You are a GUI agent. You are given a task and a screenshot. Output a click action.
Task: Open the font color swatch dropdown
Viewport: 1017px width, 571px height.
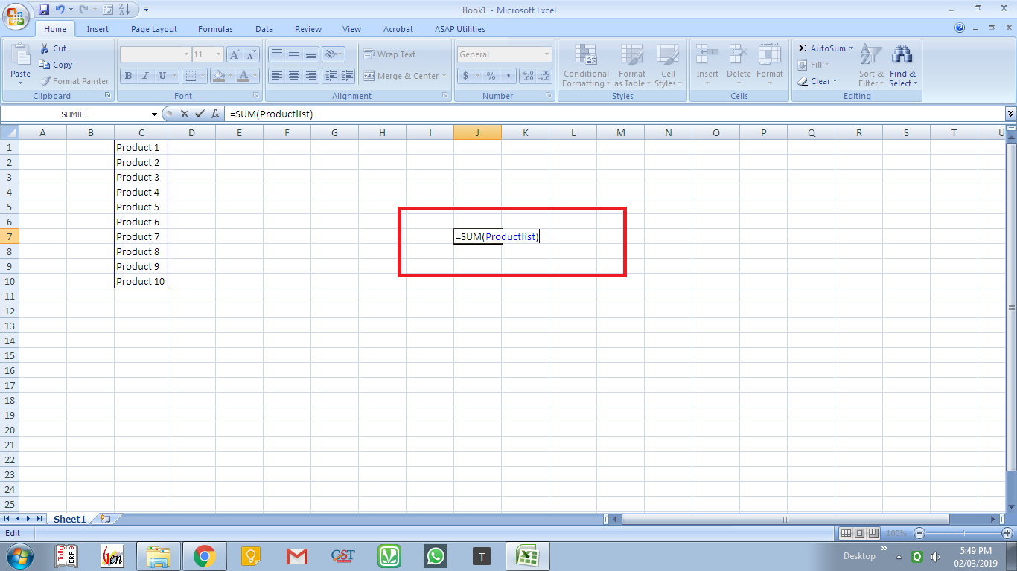coord(254,76)
